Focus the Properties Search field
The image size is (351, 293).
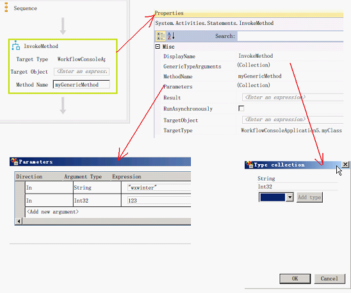(x=290, y=36)
